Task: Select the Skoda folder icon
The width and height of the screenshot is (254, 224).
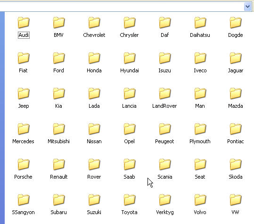Action: 235,164
